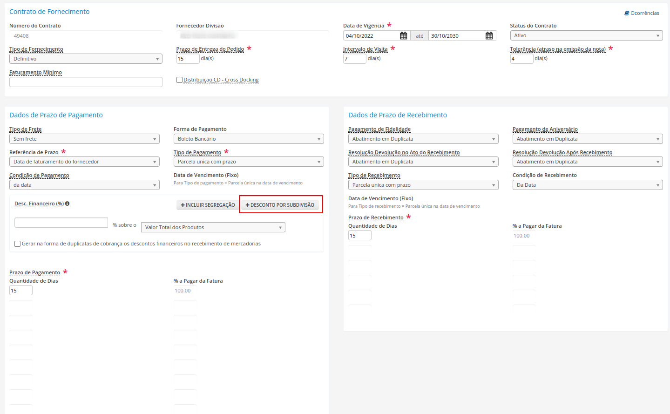
Task: Click the Tipo de Frete label
Action: [x=26, y=129]
